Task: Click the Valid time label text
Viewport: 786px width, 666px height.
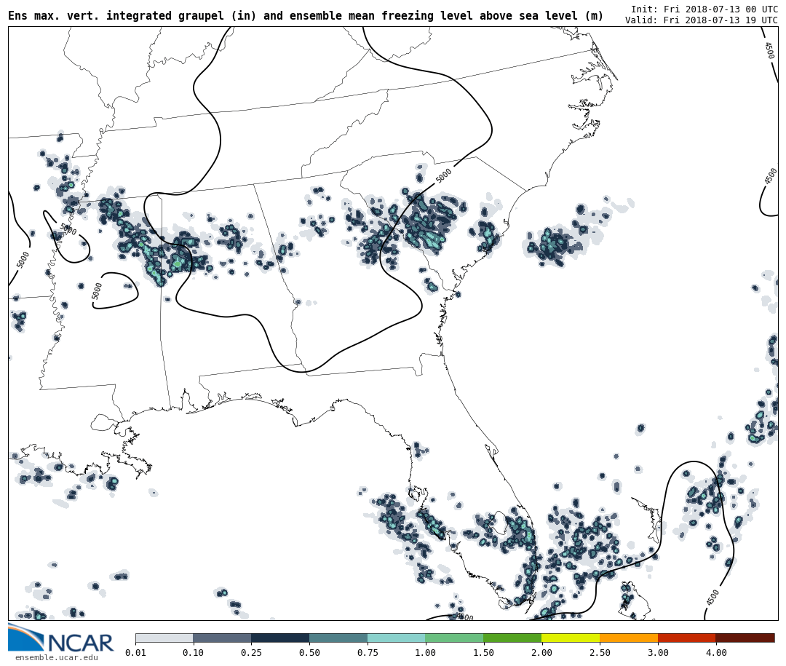Action: click(701, 20)
